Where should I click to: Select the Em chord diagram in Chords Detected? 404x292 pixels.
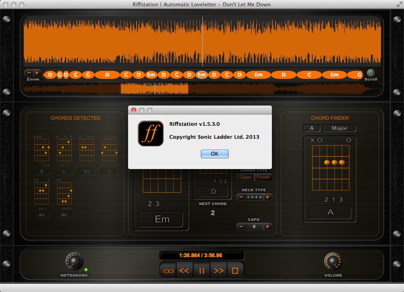click(x=87, y=150)
